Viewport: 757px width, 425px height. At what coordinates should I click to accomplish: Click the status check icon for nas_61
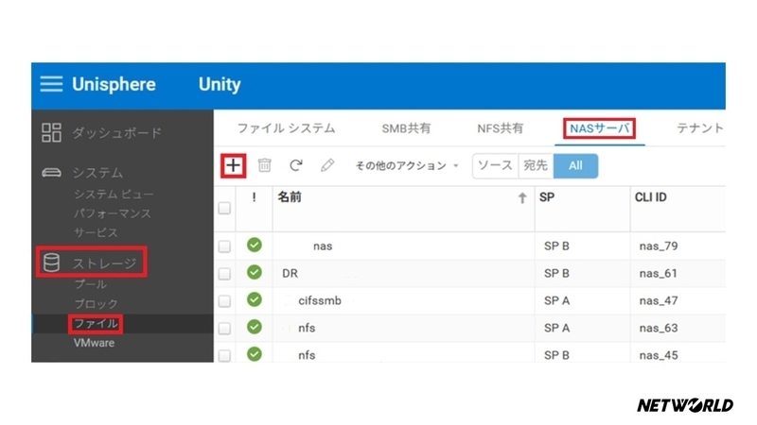click(255, 272)
